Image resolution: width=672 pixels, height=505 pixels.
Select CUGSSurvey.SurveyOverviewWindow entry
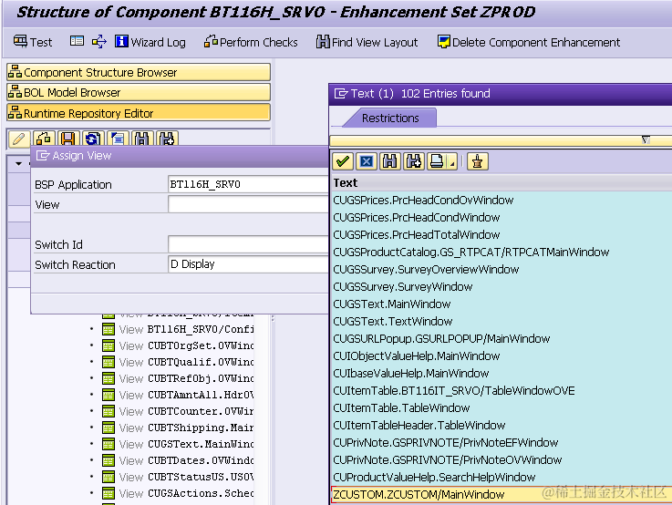[x=426, y=270]
